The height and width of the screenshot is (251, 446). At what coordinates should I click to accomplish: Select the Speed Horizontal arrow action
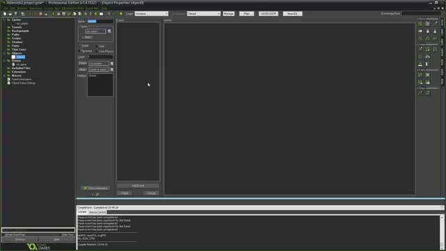tap(420, 31)
